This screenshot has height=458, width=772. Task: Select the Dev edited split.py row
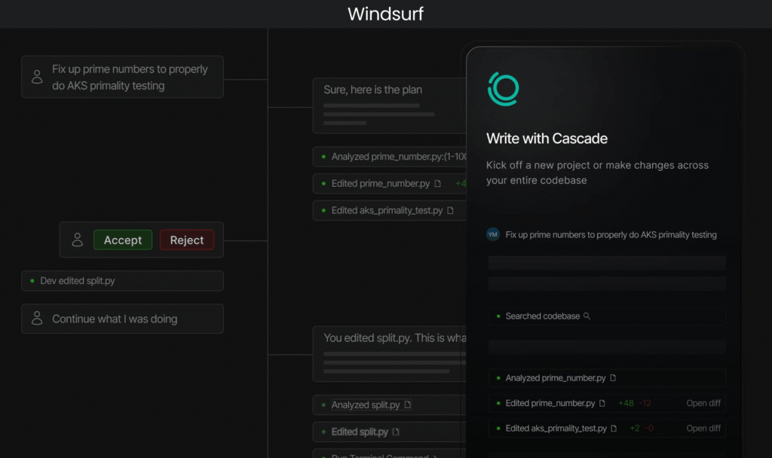coord(123,281)
